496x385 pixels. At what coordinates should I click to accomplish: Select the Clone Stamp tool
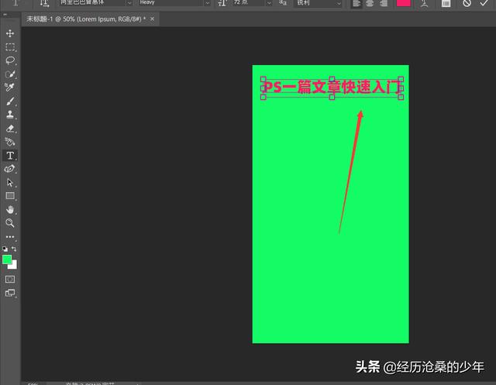click(x=10, y=115)
